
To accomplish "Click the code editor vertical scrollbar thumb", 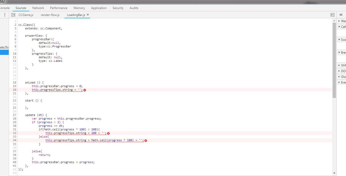I will [x=334, y=61].
